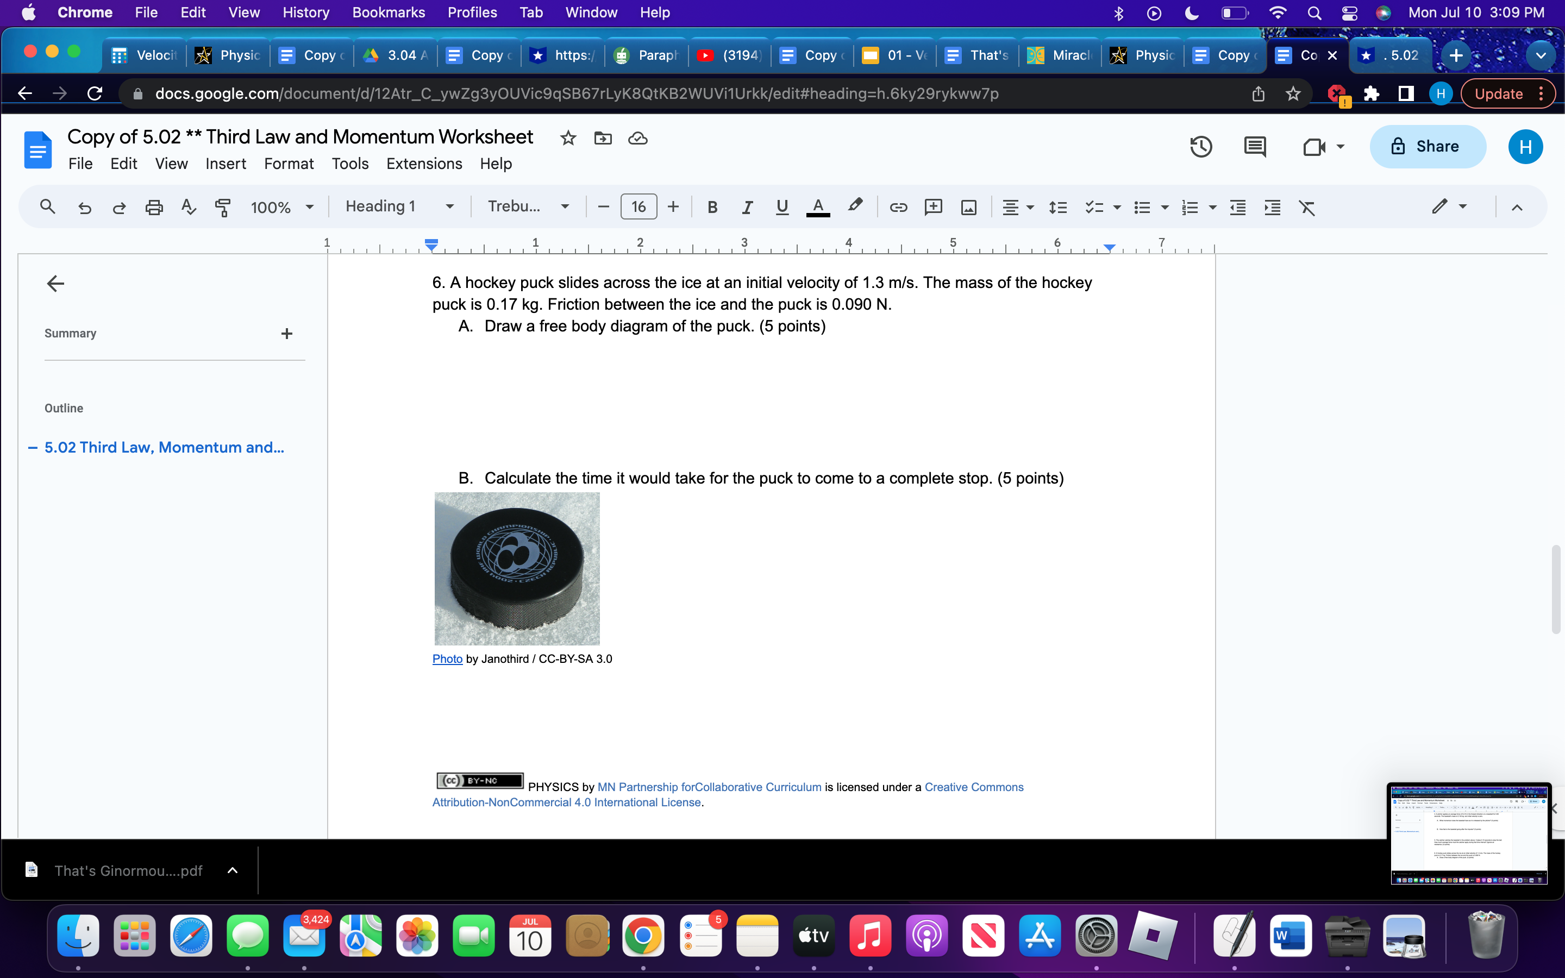Select the Paint format tool
Viewport: 1565px width, 978px height.
coord(223,207)
